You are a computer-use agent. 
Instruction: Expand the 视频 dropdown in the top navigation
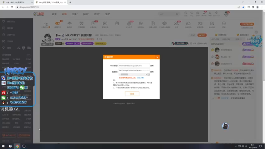[86, 14]
